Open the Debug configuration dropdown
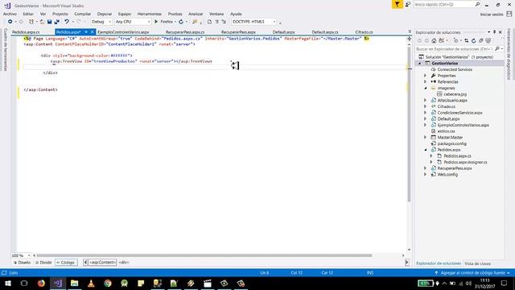The height and width of the screenshot is (290, 515). (101, 22)
